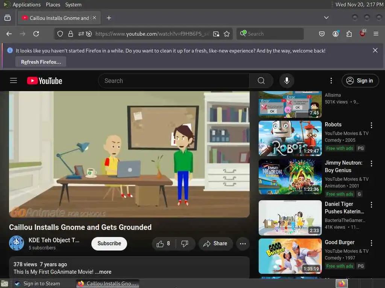Open options menu for Good Burger movie
Viewport: 385px width, 288px height.
pos(371,243)
